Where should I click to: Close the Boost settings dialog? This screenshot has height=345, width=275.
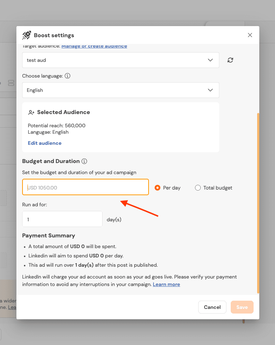(250, 35)
